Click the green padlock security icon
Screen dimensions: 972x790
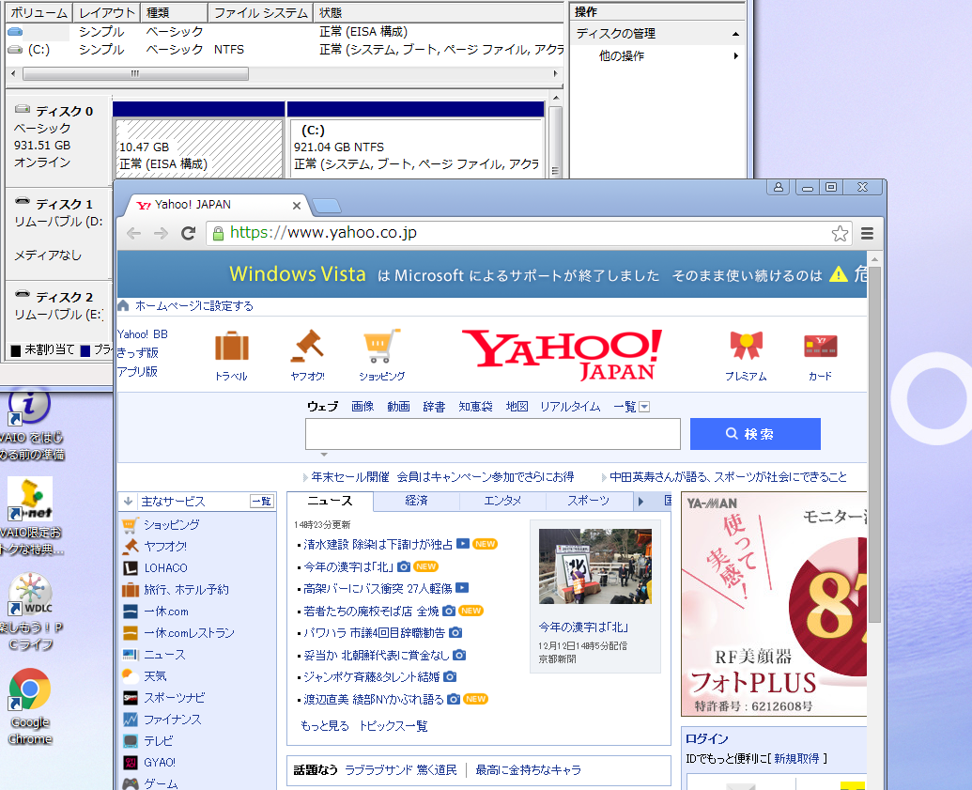coord(218,233)
